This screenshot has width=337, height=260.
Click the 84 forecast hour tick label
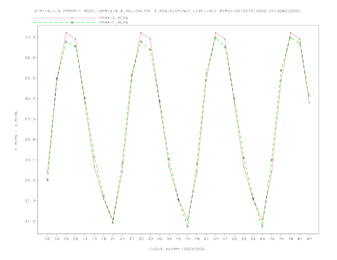(309, 239)
